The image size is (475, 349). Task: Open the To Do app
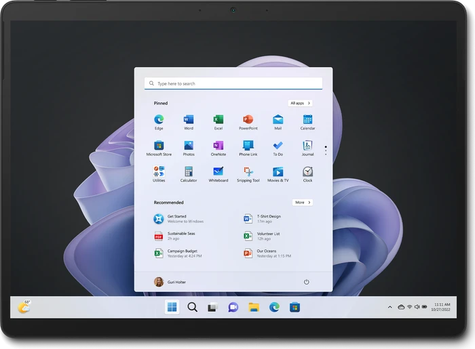[x=278, y=148]
